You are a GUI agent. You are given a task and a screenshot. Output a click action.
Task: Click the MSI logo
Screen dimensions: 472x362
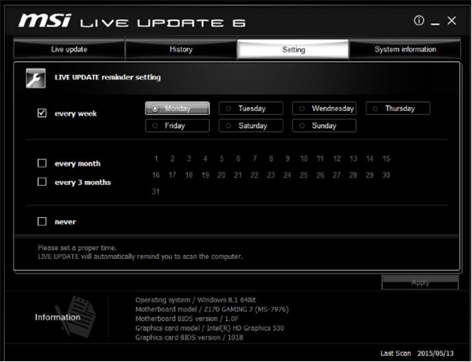pyautogui.click(x=44, y=21)
